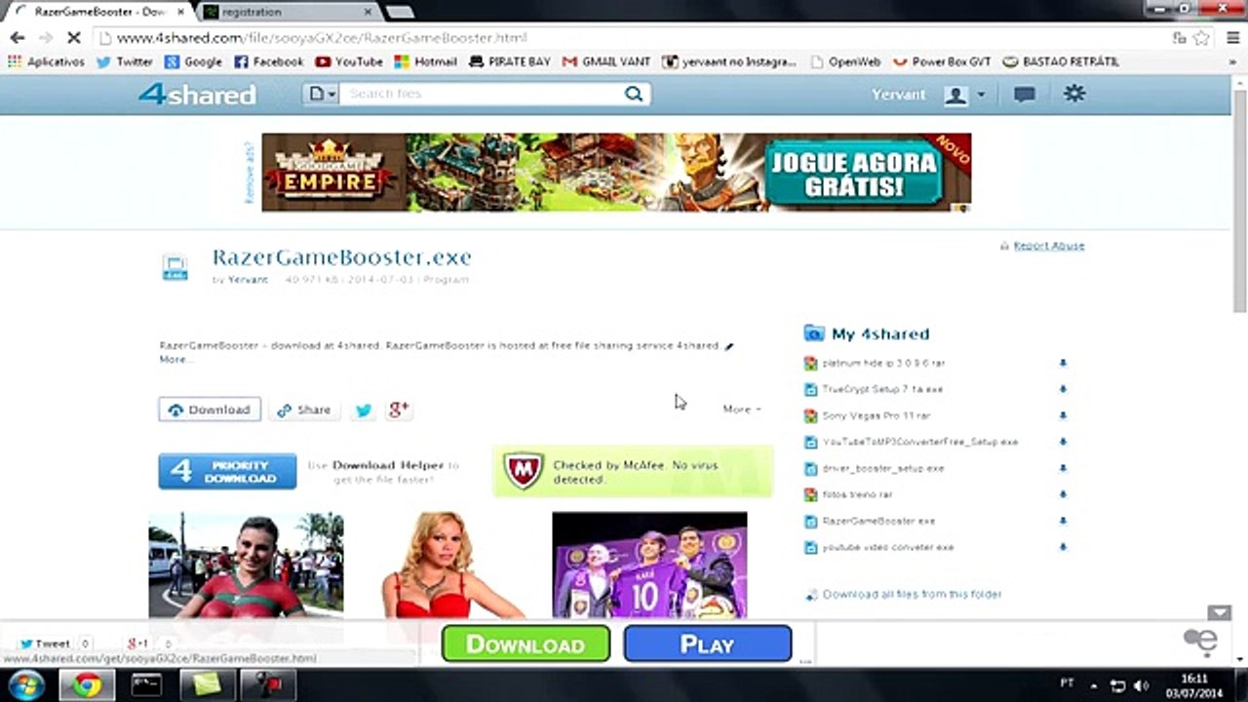1248x702 pixels.
Task: Open the thumbnail with purple number 10 jersey
Action: click(x=649, y=565)
